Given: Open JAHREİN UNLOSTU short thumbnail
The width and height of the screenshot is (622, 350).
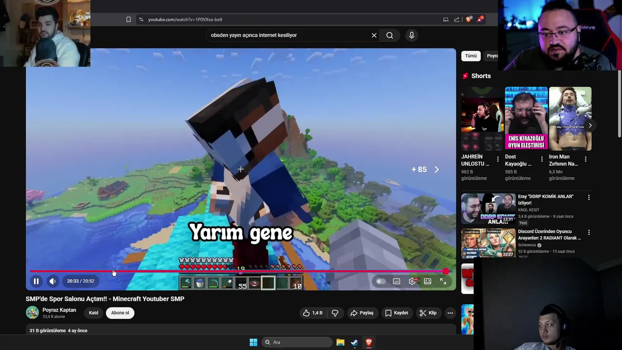Looking at the screenshot, I should coord(482,119).
